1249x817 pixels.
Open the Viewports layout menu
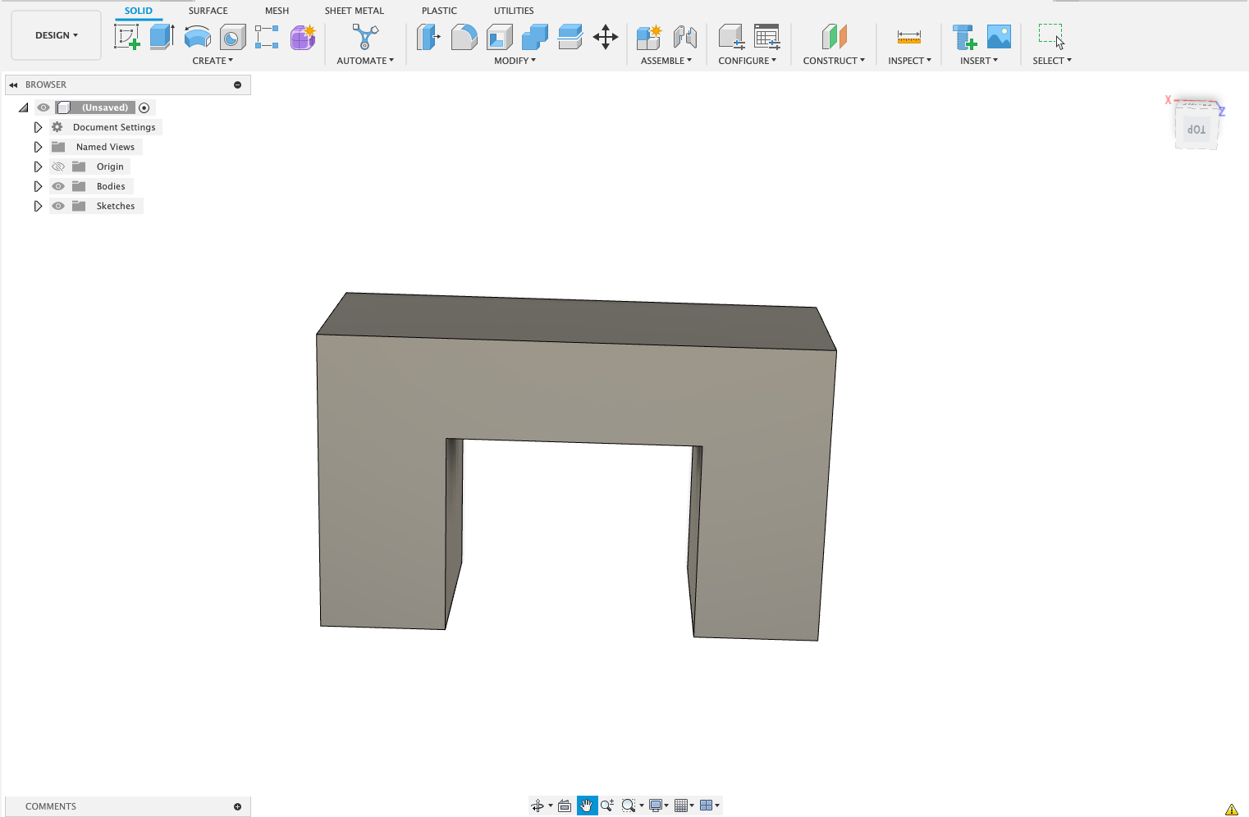[x=706, y=806]
